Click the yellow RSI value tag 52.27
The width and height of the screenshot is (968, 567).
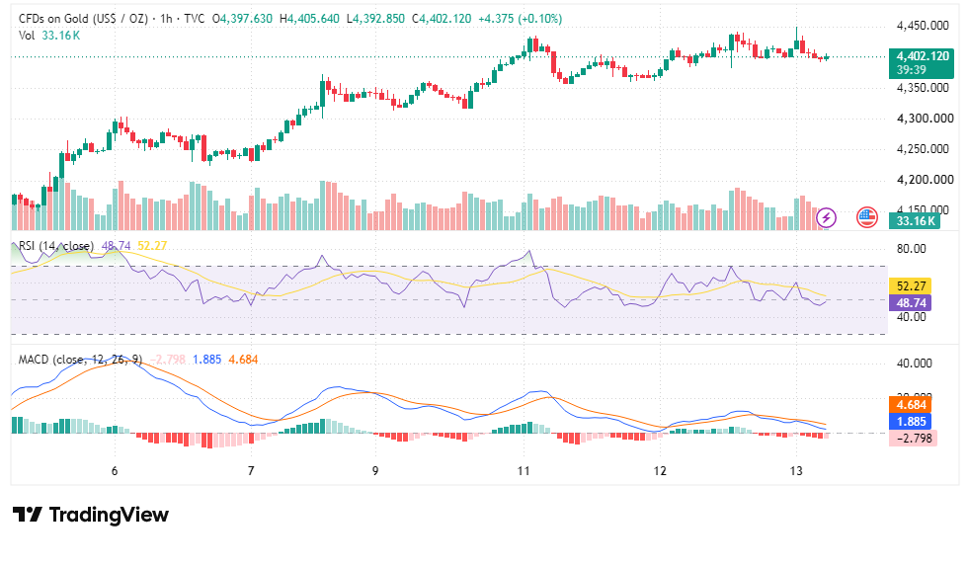click(910, 286)
